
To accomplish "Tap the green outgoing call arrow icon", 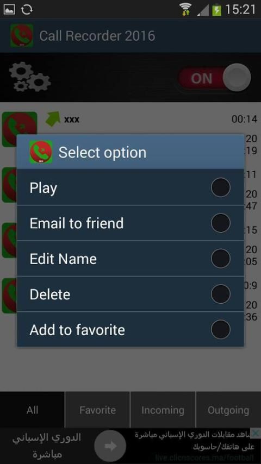I will pos(53,118).
